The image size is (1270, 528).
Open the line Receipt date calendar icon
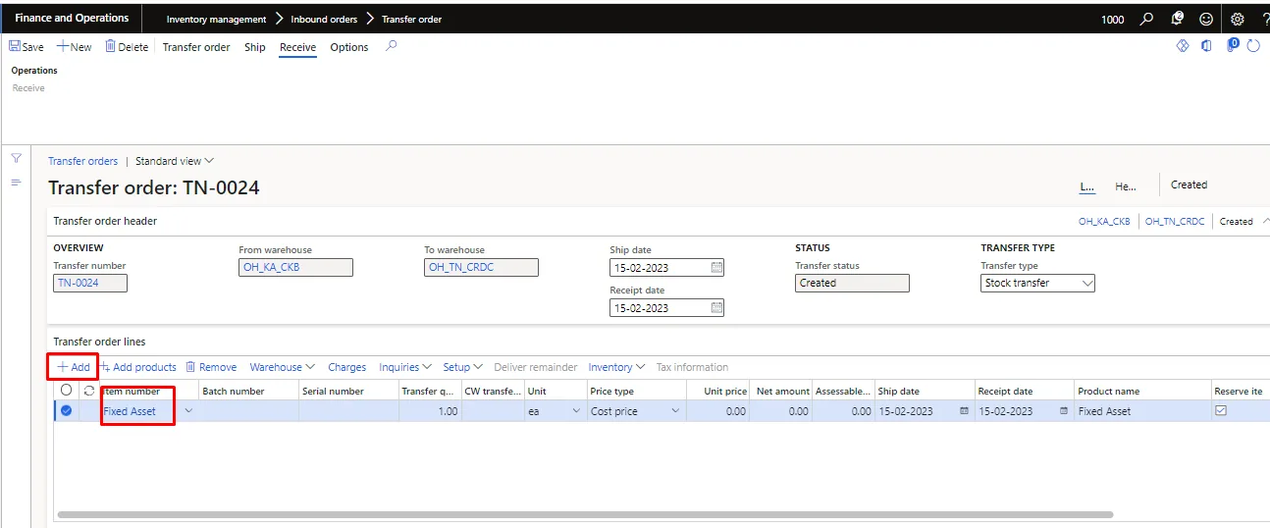[1064, 411]
